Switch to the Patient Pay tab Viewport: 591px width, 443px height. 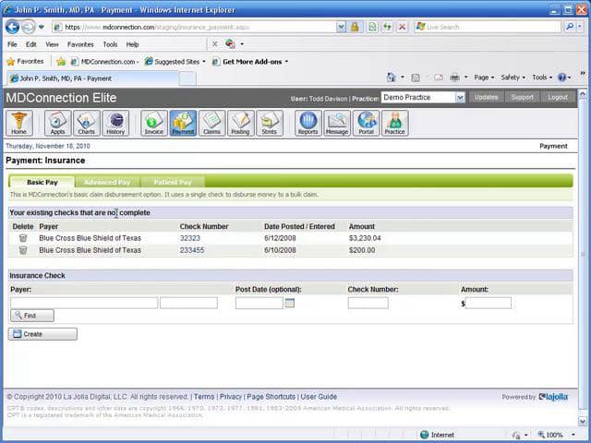[x=173, y=183]
